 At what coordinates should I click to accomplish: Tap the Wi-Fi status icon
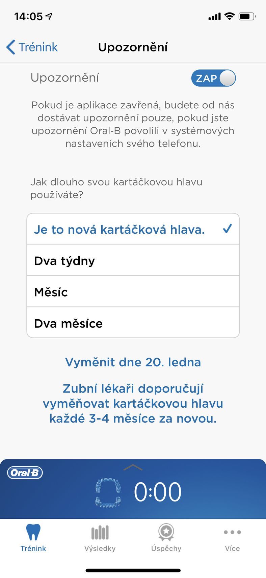pos(230,16)
